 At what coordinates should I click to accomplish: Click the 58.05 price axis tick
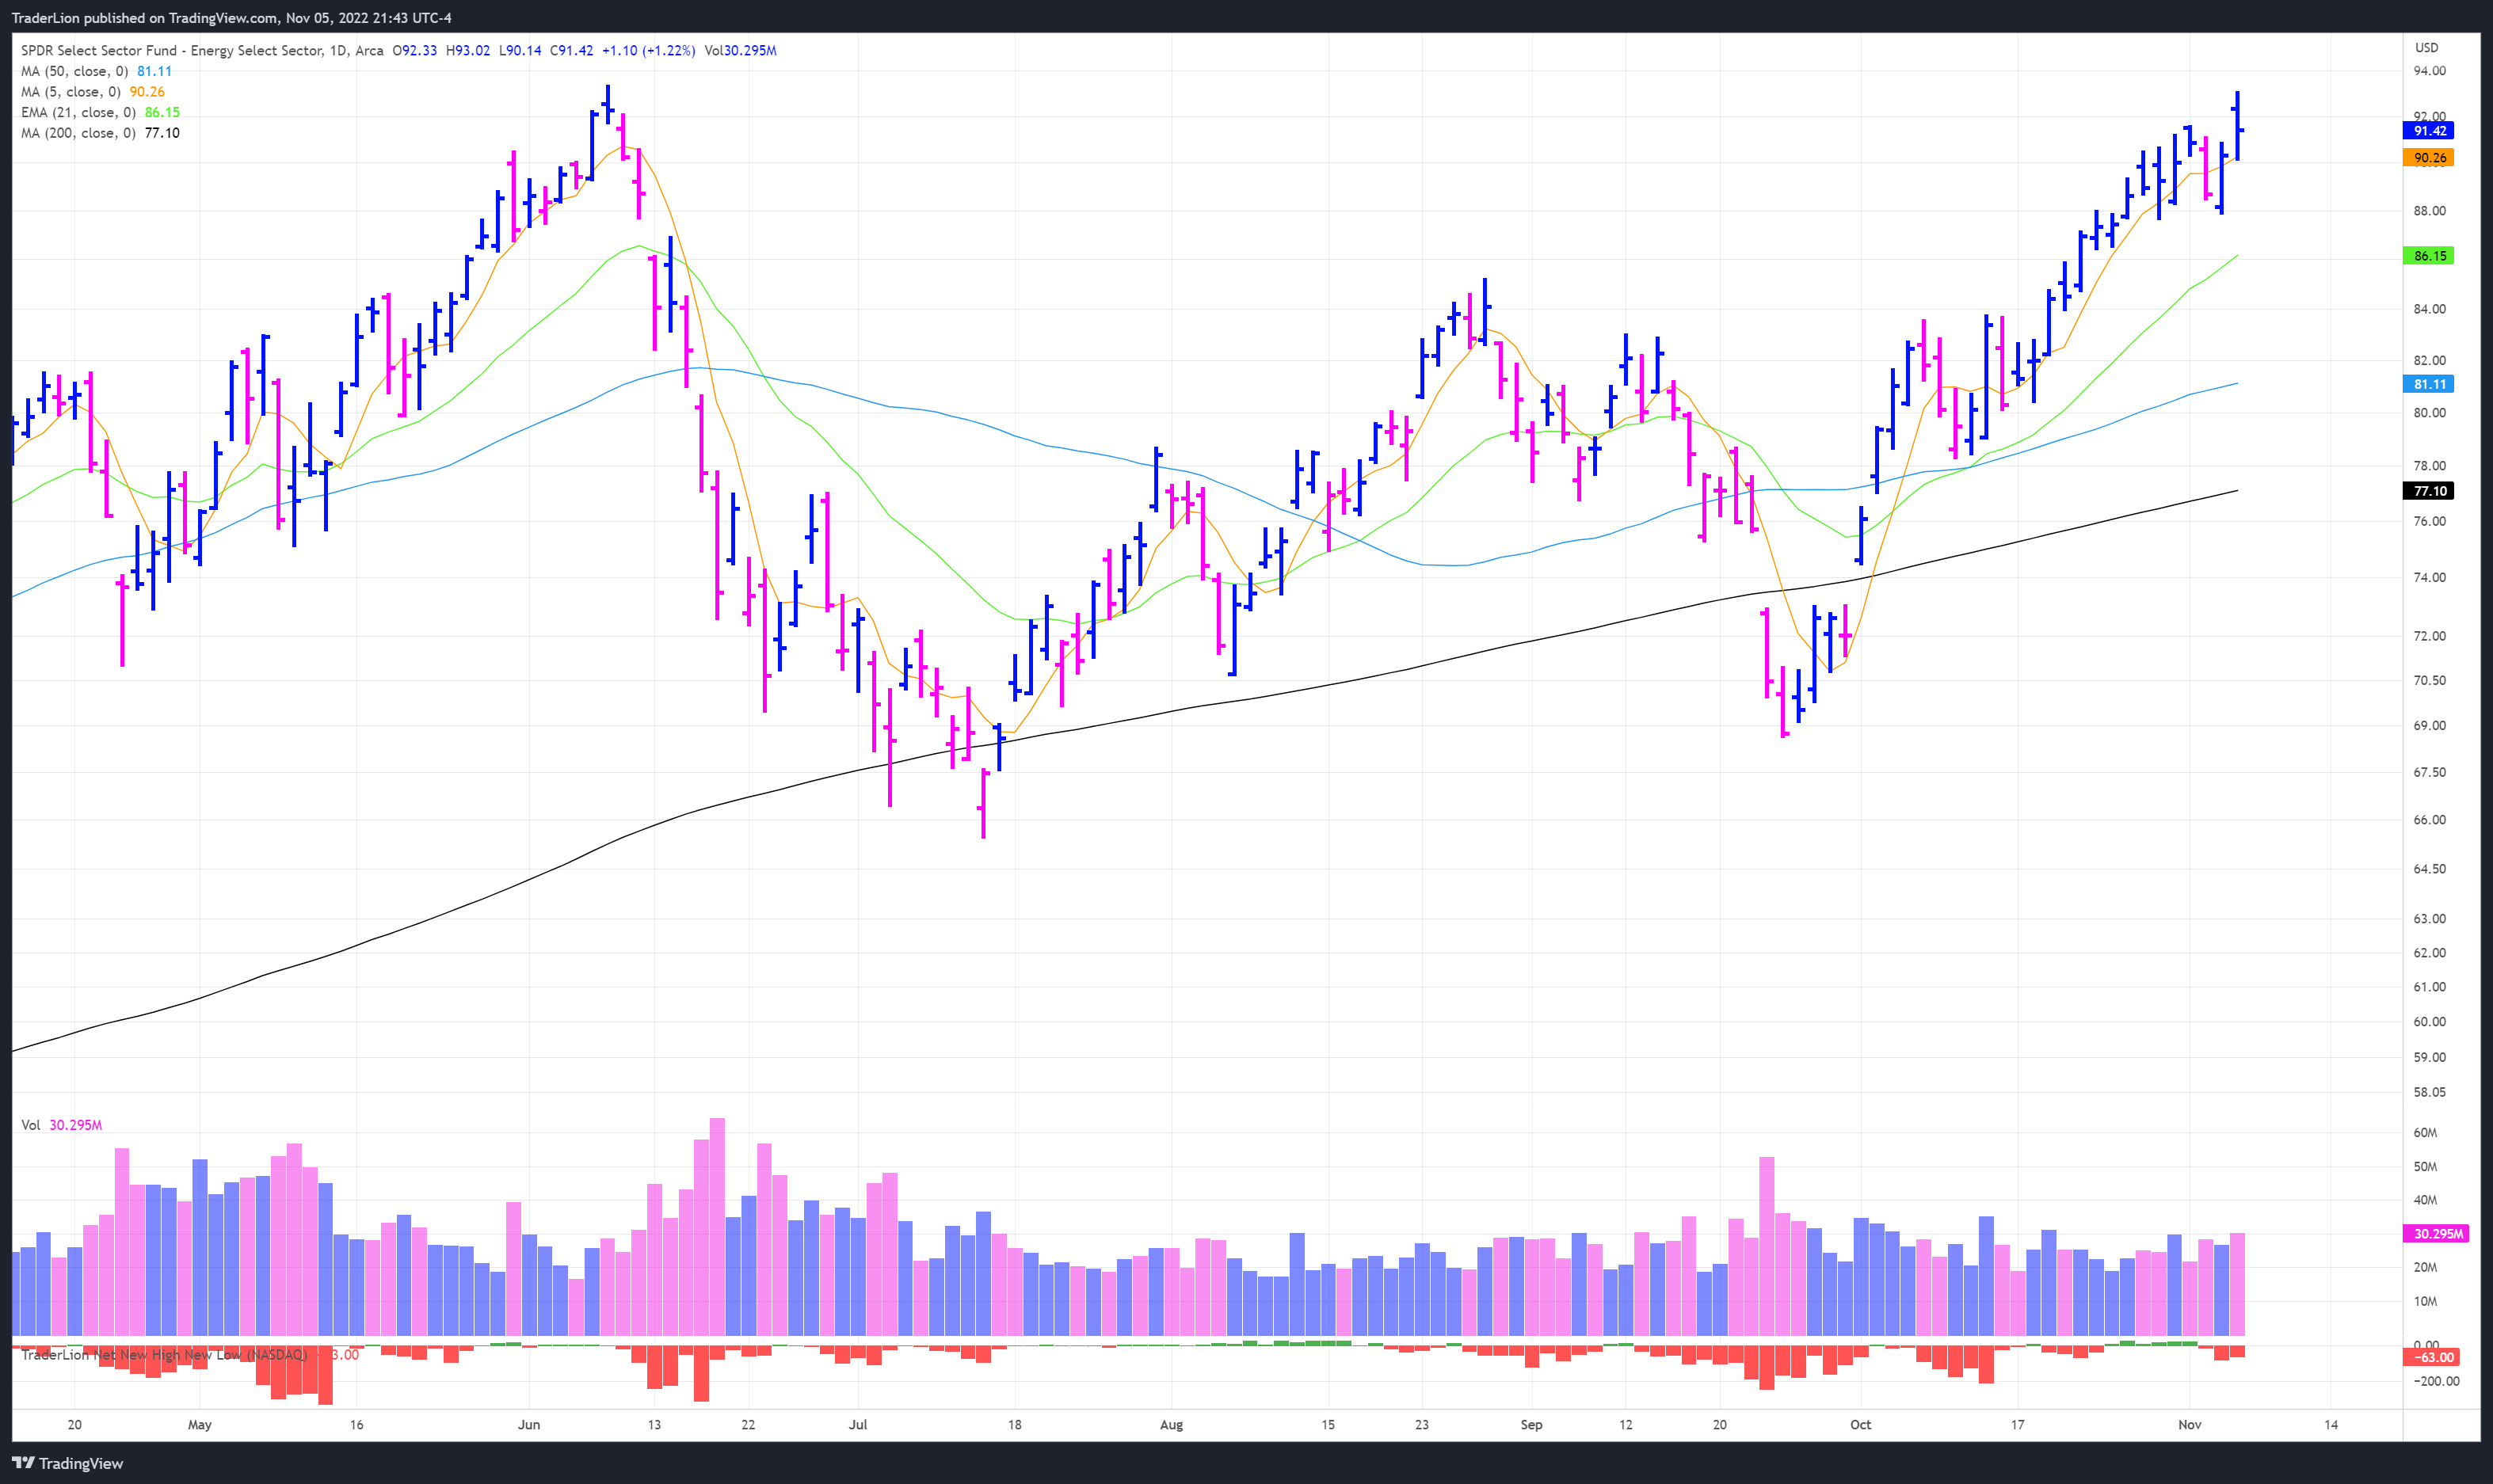point(2429,1092)
